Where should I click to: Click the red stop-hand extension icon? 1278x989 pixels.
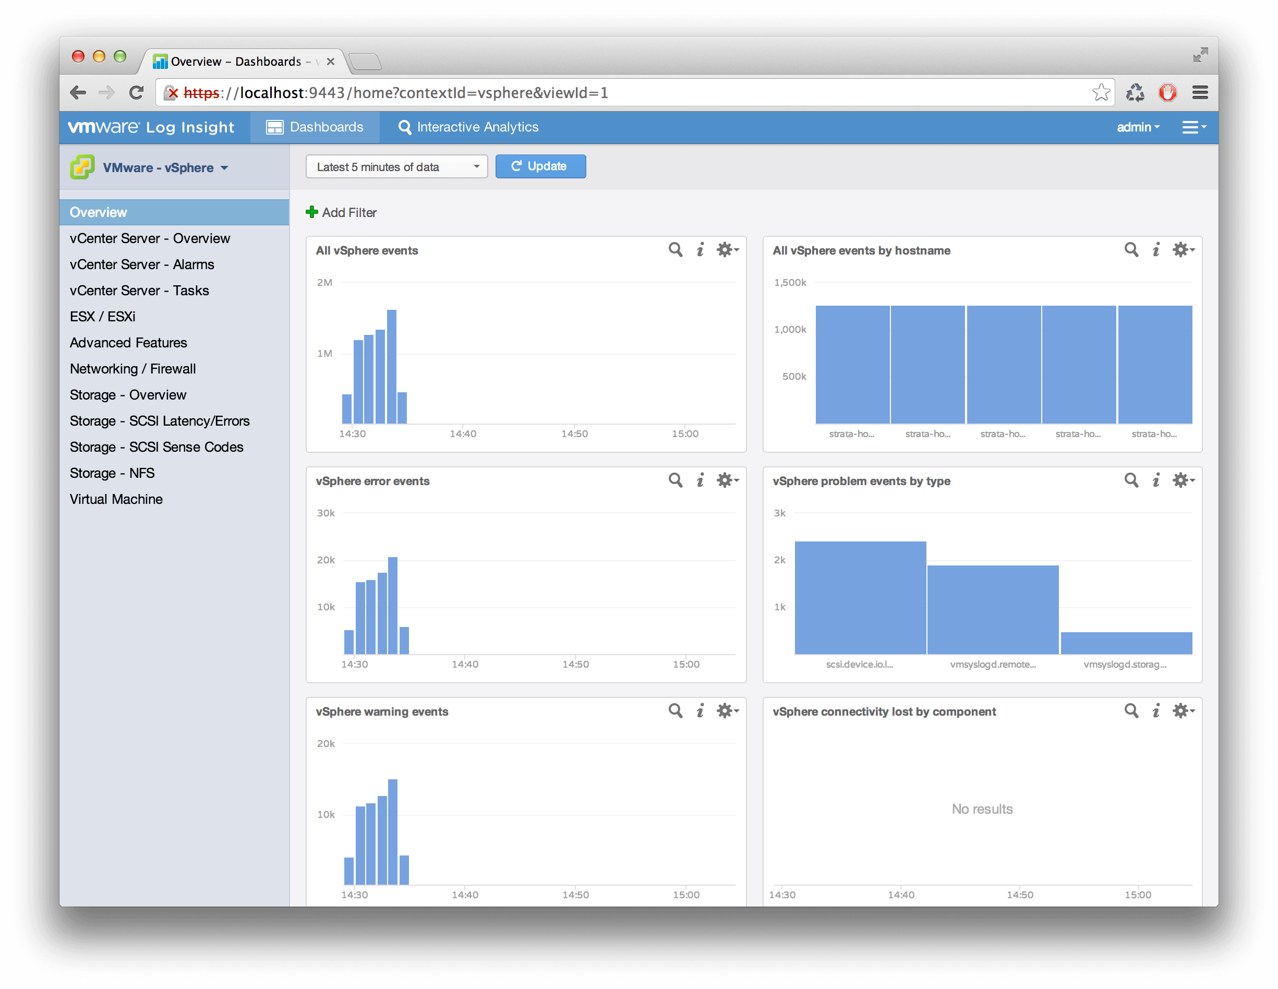point(1167,92)
